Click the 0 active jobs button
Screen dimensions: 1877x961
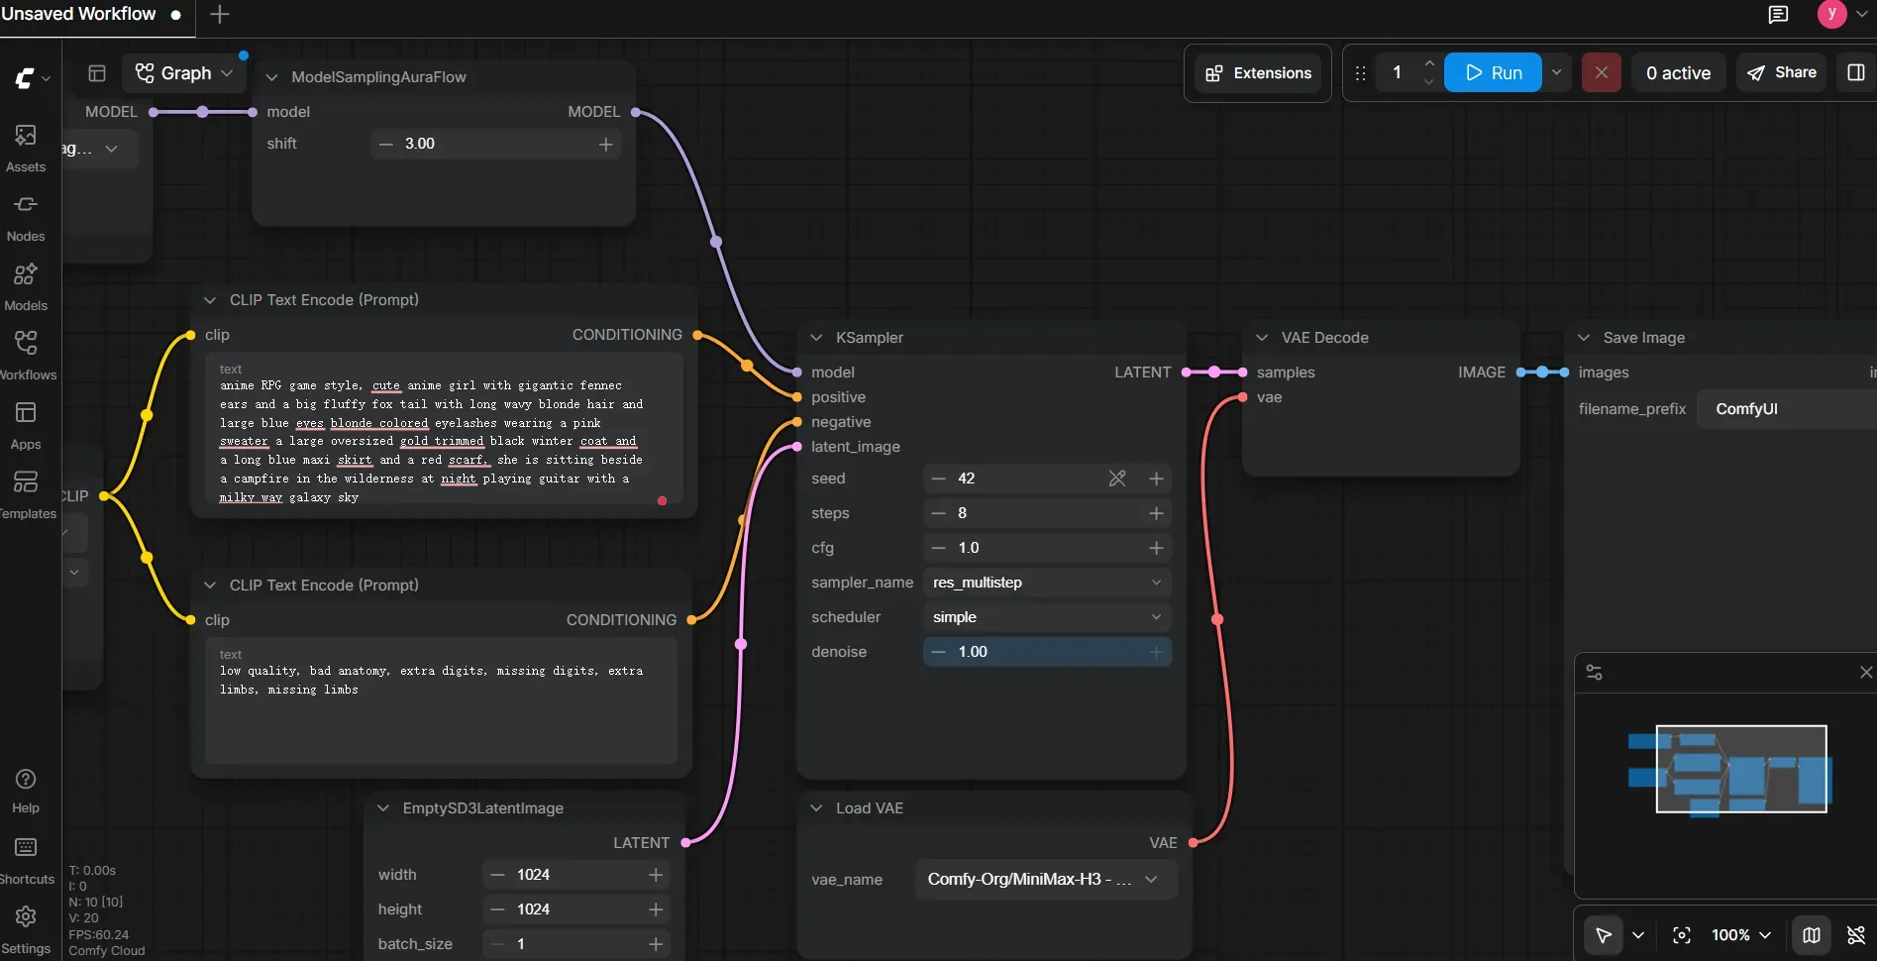pyautogui.click(x=1678, y=72)
